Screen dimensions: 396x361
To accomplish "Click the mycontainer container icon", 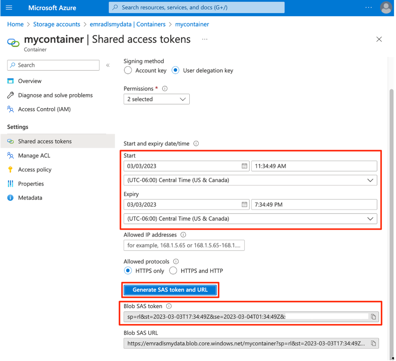I will (x=13, y=43).
